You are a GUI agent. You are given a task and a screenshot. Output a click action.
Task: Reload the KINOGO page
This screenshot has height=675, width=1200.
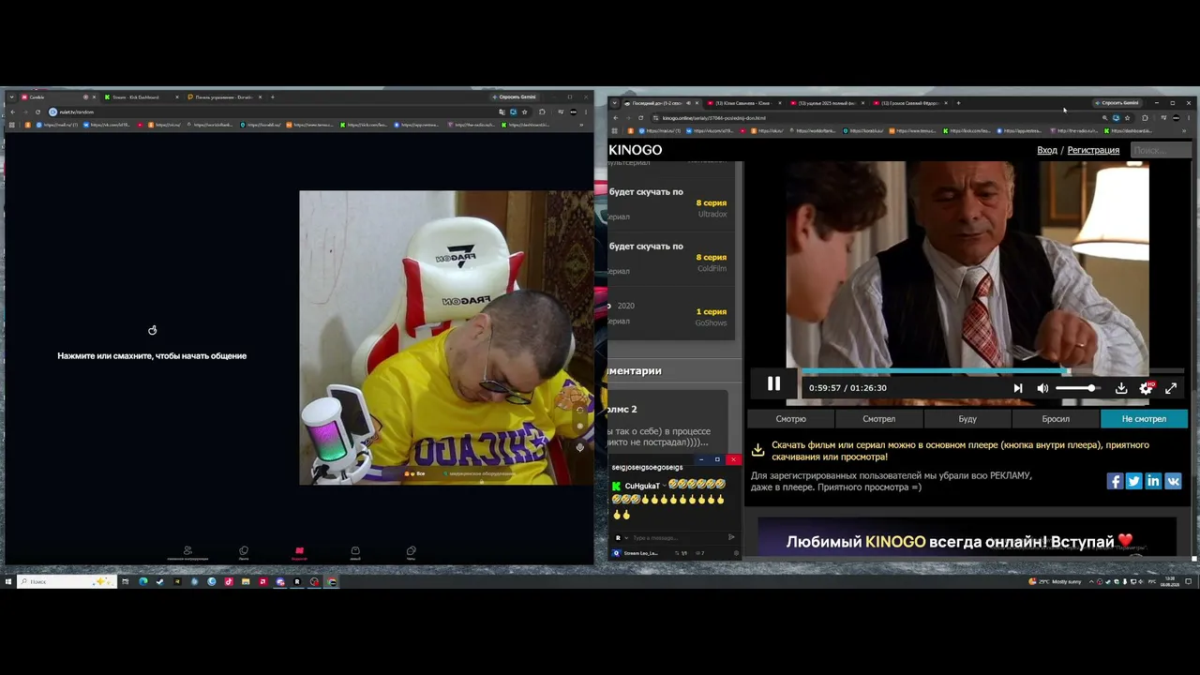[641, 118]
